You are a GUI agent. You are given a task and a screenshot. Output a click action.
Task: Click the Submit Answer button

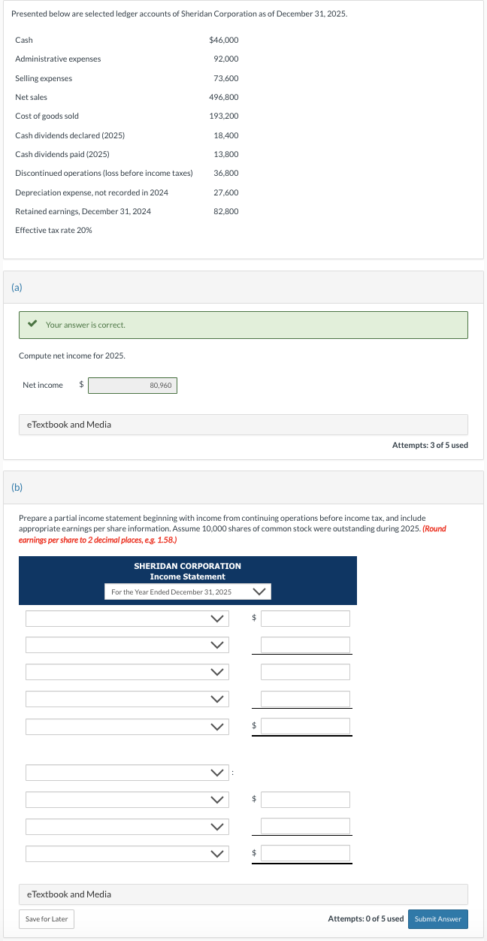[x=437, y=918]
